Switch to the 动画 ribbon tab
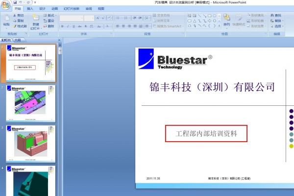The height and width of the screenshot is (196, 294). [54, 9]
